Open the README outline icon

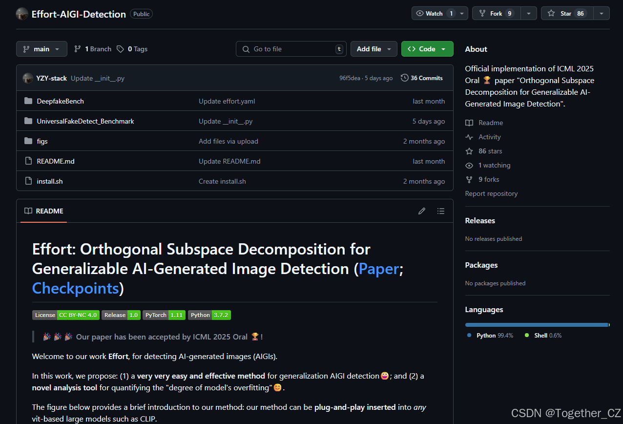(x=440, y=211)
